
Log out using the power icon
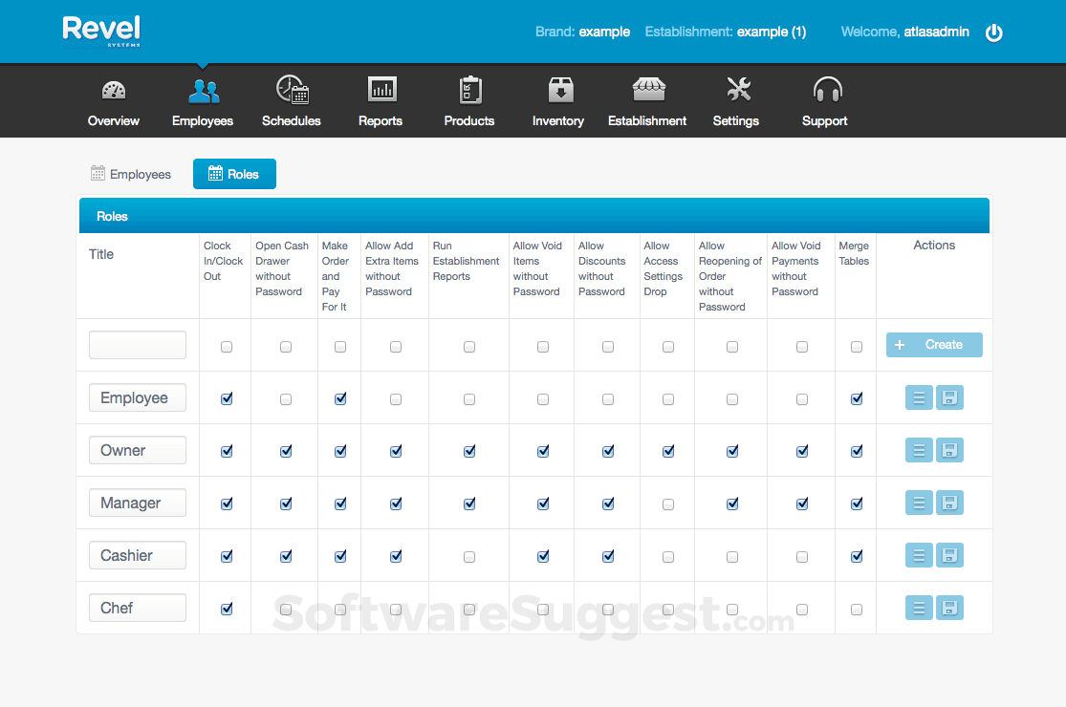[x=994, y=32]
